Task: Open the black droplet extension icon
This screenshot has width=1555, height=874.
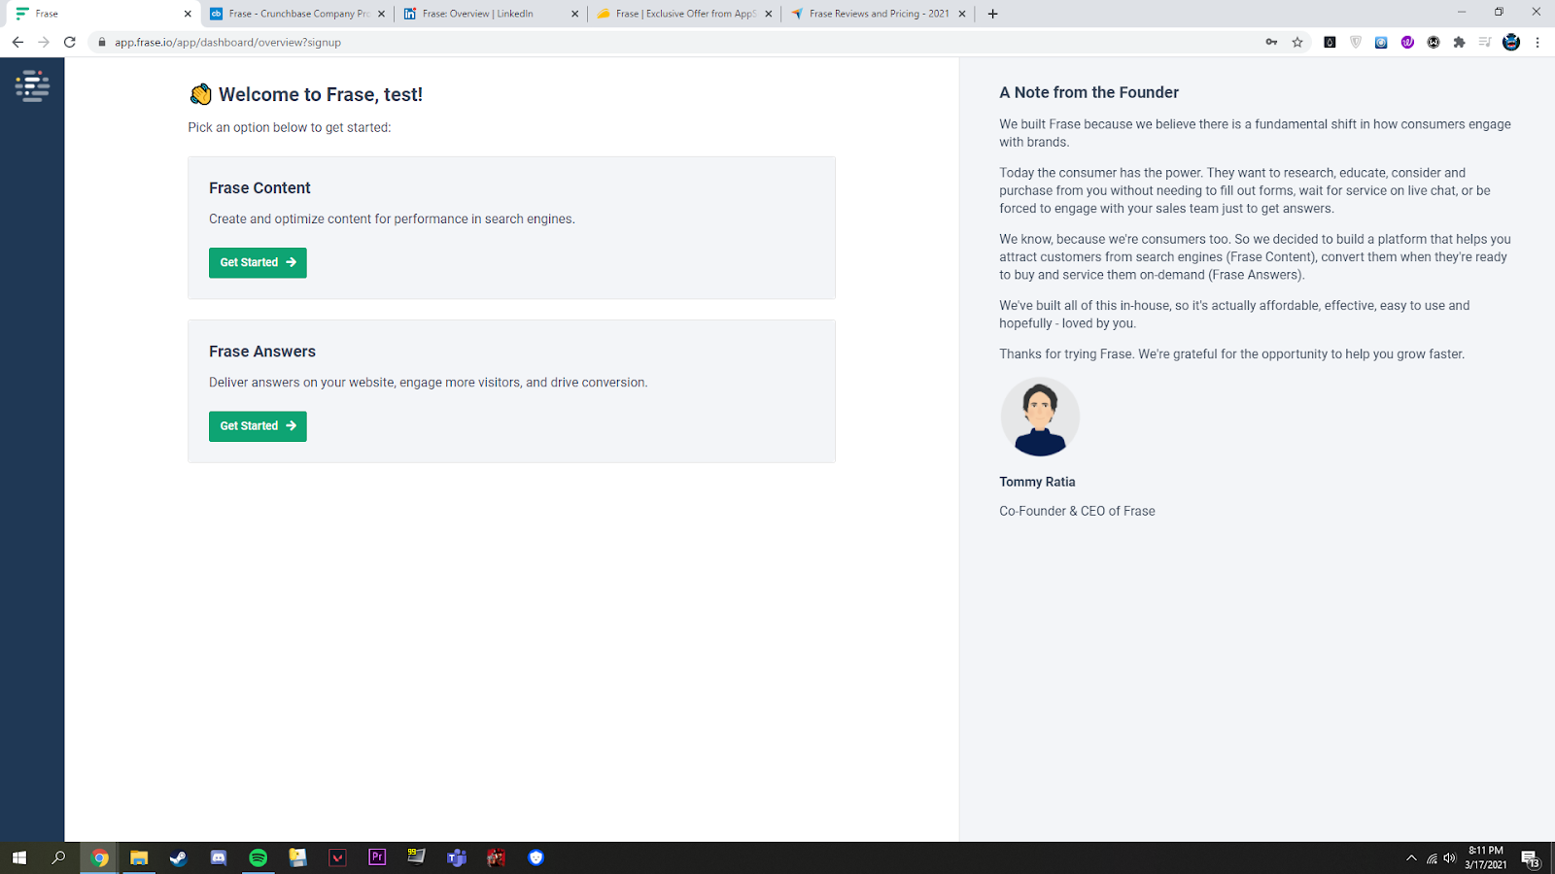Action: (x=1330, y=42)
